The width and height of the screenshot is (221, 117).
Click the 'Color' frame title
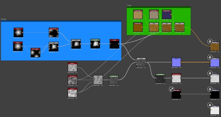[x=129, y=5]
